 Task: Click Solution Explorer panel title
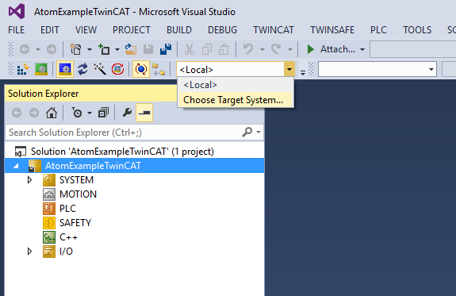tap(44, 94)
